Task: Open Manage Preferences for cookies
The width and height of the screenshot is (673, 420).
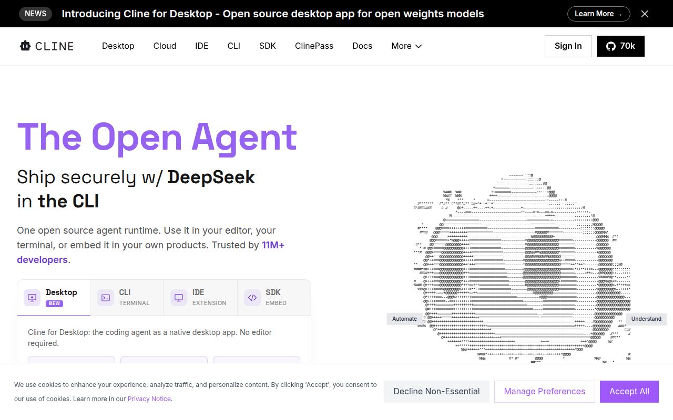Action: (x=545, y=392)
